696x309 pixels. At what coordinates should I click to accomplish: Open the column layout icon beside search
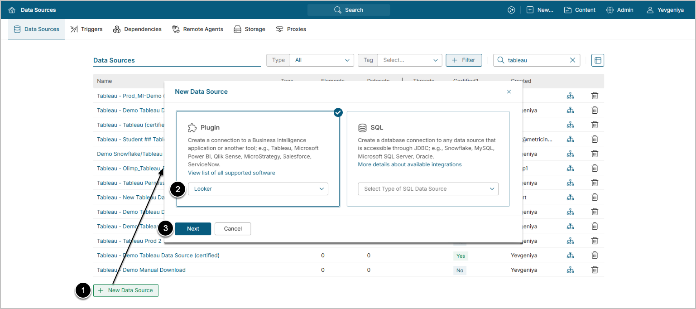click(597, 60)
